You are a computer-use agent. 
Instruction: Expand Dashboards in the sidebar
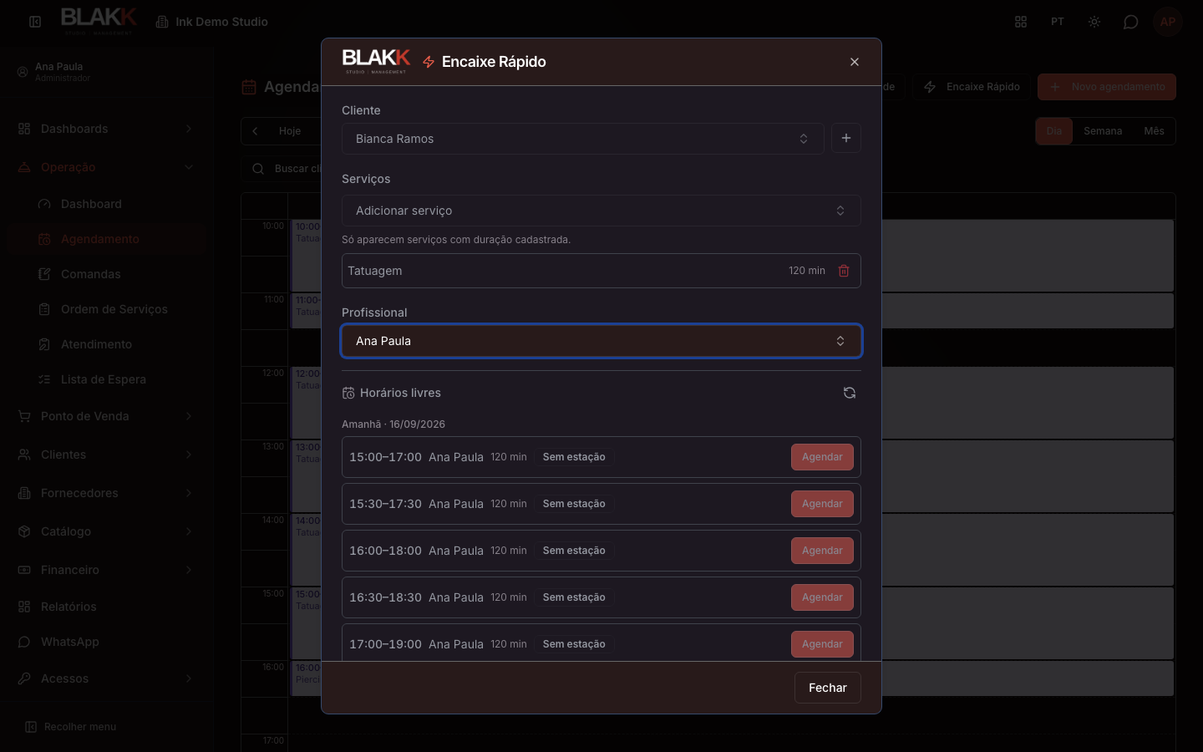(x=106, y=129)
